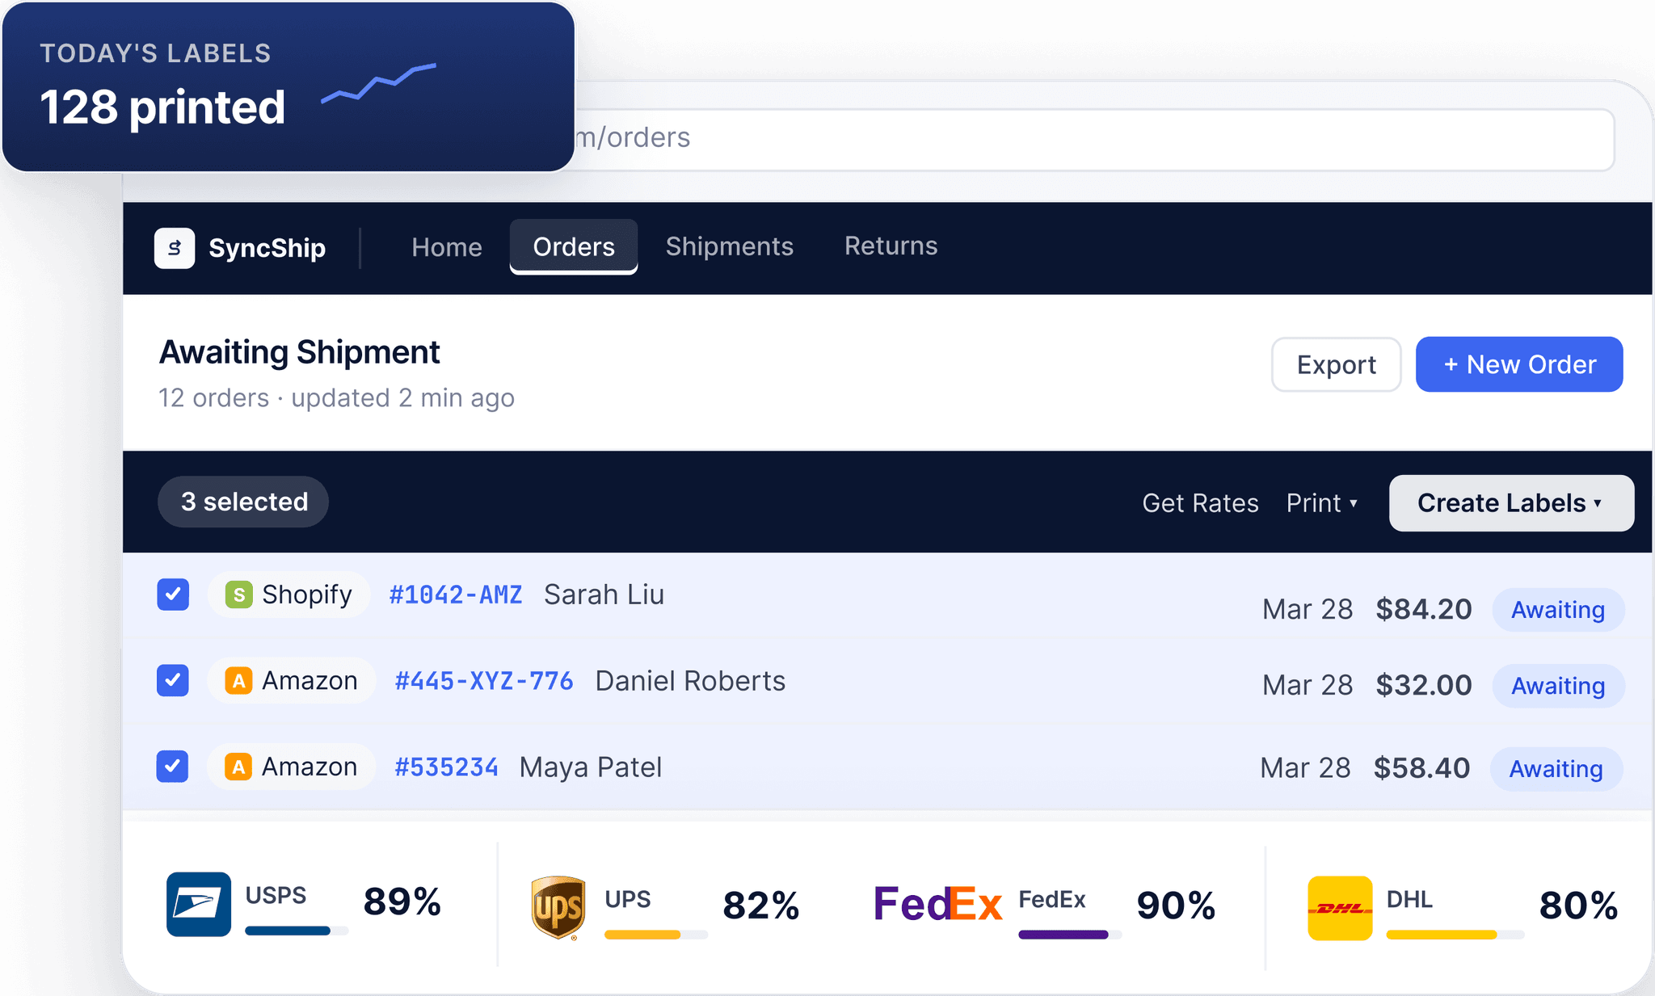
Task: Click customer name Daniel Roberts
Action: (x=690, y=681)
